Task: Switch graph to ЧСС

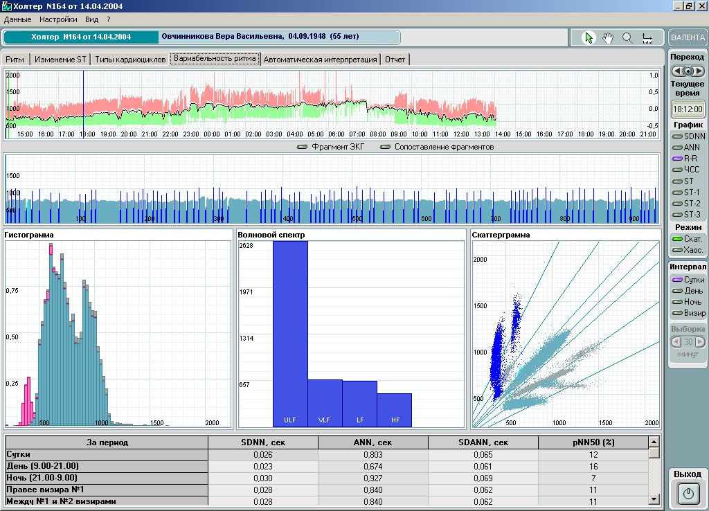Action: (688, 170)
